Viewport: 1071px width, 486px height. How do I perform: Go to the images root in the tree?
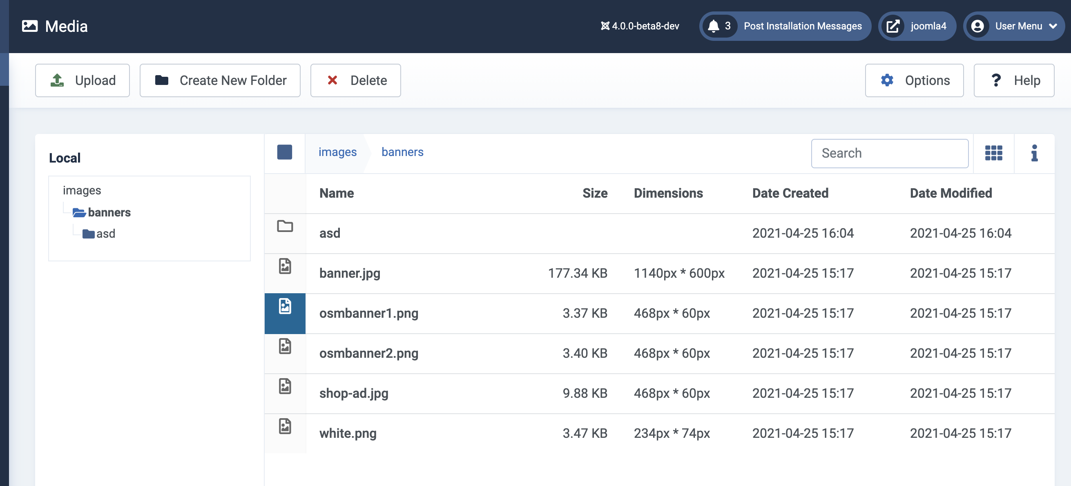pyautogui.click(x=82, y=190)
